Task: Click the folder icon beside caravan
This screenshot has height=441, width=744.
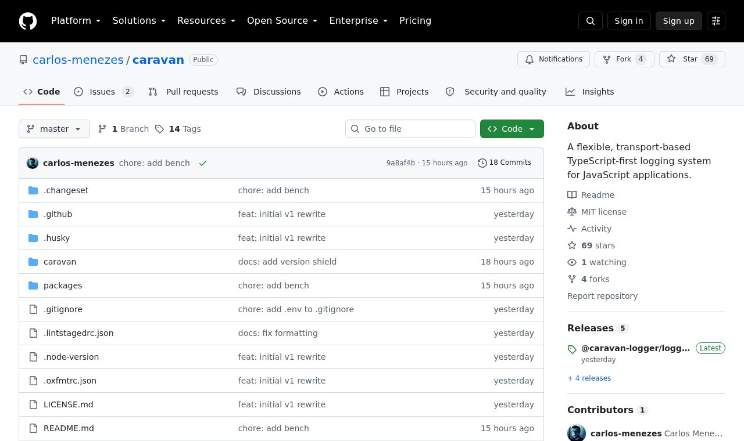Action: [33, 262]
